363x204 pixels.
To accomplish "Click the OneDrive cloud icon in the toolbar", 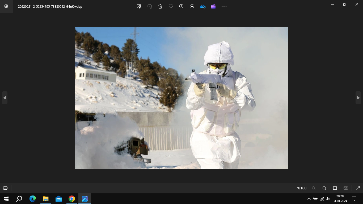I will [x=203, y=6].
